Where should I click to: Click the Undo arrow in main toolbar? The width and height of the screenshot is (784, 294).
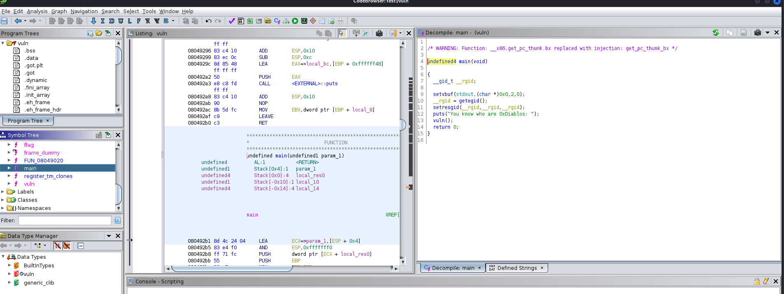[x=209, y=21]
